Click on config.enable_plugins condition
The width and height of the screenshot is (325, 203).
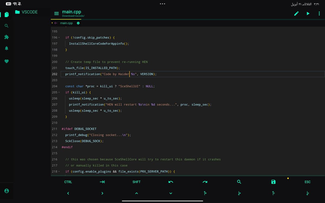pos(92,172)
